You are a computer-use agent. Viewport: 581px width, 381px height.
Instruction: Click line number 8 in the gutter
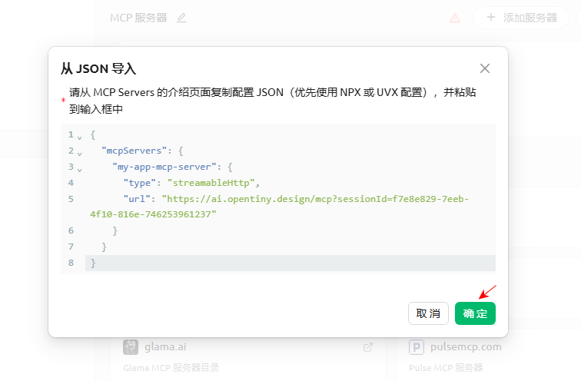[x=71, y=263]
